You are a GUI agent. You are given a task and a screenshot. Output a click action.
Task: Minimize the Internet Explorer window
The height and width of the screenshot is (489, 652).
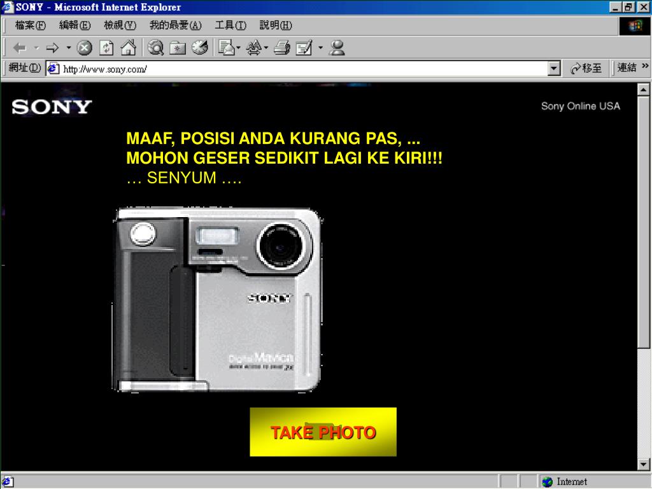pyautogui.click(x=615, y=7)
